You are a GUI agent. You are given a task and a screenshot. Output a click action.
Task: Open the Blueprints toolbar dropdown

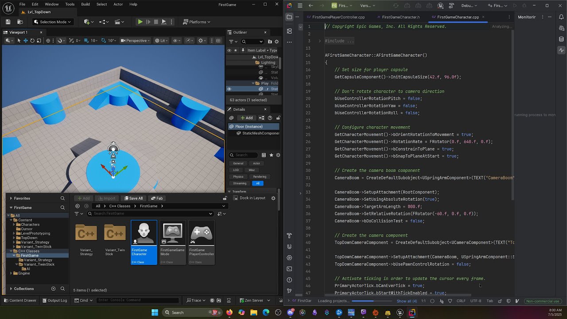coord(104,22)
